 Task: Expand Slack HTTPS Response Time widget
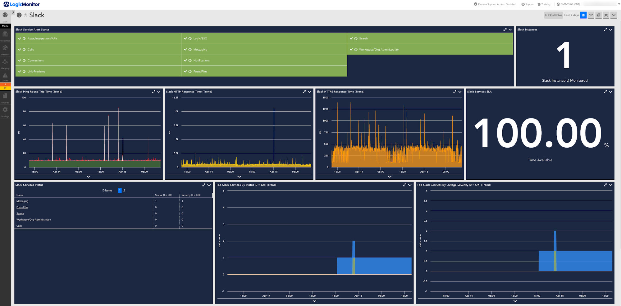455,92
